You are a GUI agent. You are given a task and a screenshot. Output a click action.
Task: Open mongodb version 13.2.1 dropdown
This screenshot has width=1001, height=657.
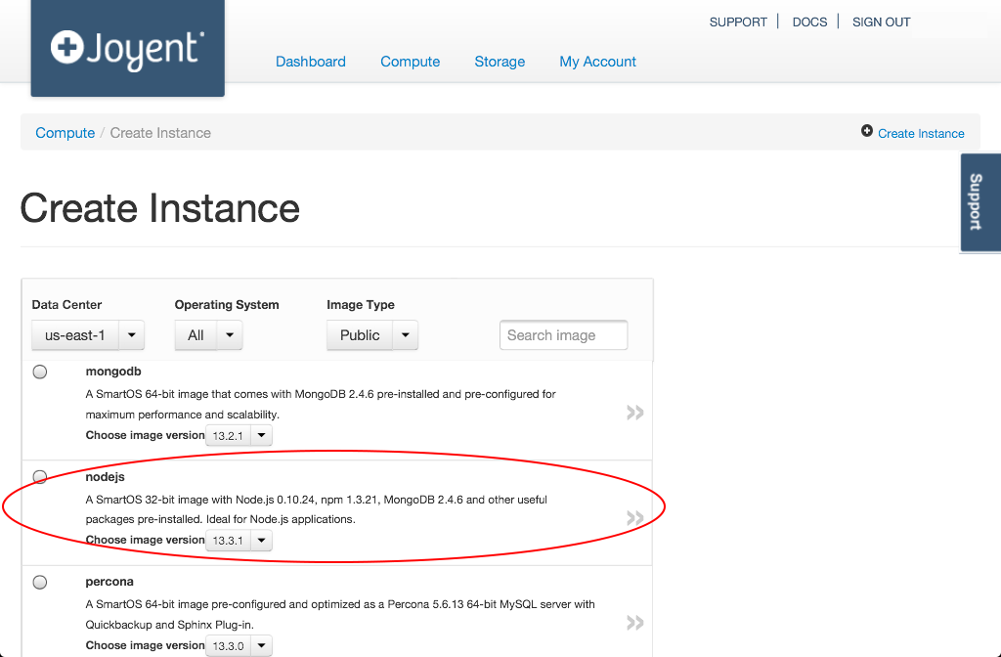239,435
